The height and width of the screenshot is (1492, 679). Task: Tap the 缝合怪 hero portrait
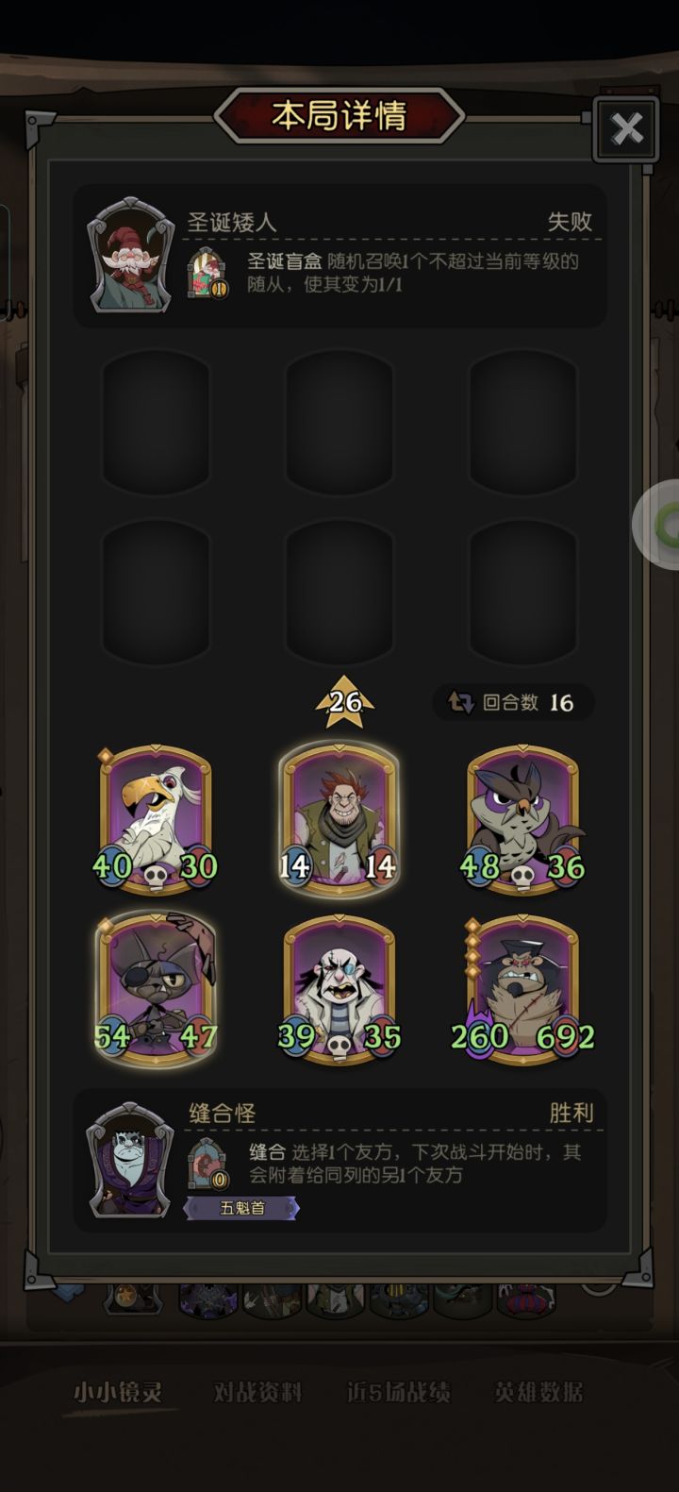131,1159
